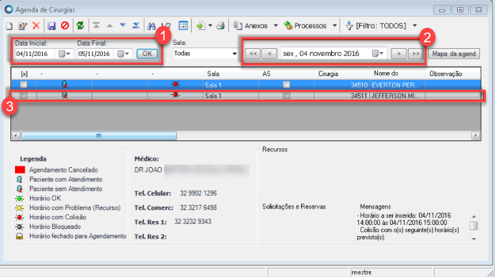Toggle the AS checkbox in JEFFERSON row
This screenshot has width=495, height=277.
[x=286, y=96]
